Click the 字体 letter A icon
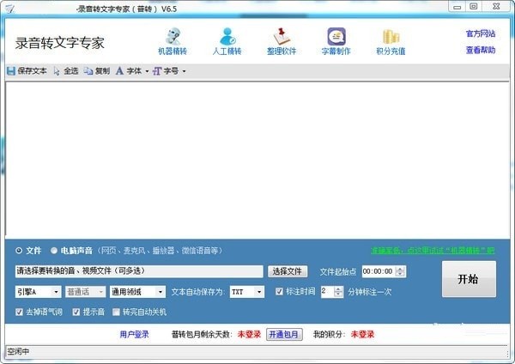The image size is (515, 364). coord(119,70)
